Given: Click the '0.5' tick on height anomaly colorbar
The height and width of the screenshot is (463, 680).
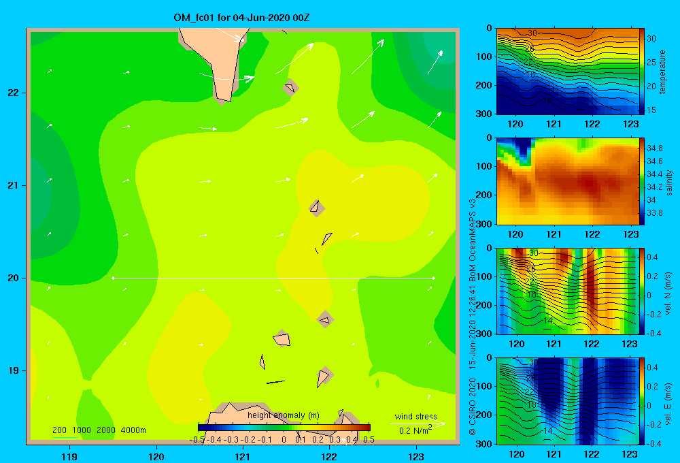Looking at the screenshot, I should pos(369,440).
